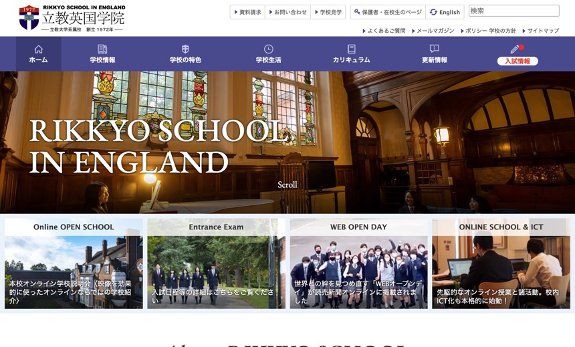Screen dimensions: 575x347
Task: Open the WEB OPEN DAY card
Action: 358,263
